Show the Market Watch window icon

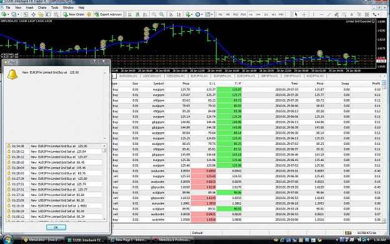pos(26,14)
